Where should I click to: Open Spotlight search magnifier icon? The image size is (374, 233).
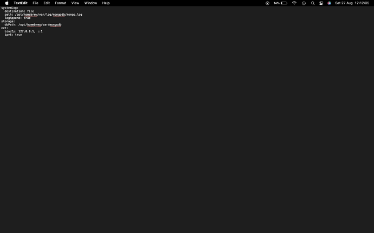coord(313,3)
